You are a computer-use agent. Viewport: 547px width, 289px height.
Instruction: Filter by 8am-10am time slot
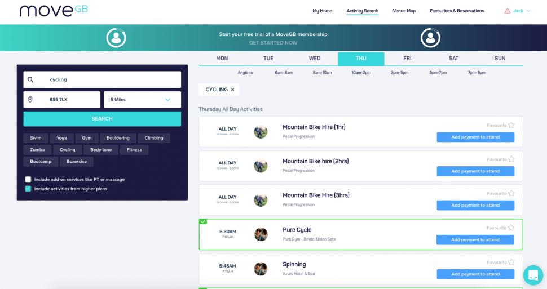click(x=323, y=73)
